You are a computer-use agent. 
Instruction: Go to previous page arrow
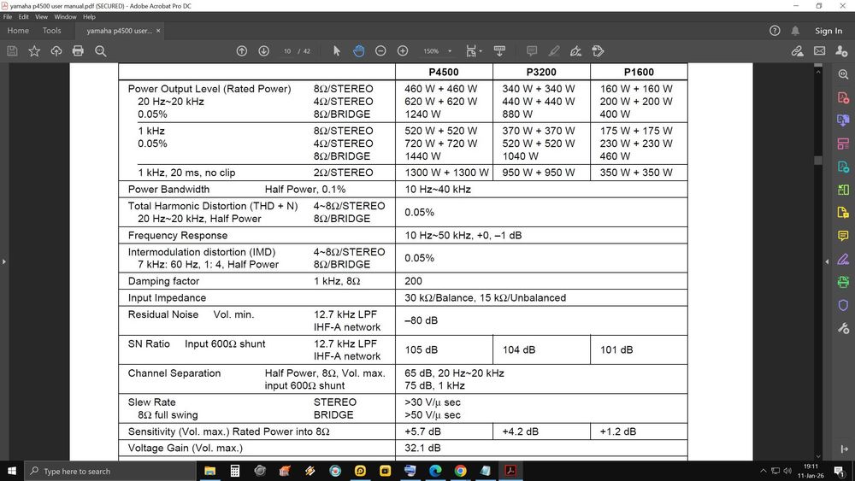tap(242, 51)
